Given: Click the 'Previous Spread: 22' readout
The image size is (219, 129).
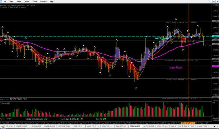Looking at the screenshot, I should coord(71,119).
